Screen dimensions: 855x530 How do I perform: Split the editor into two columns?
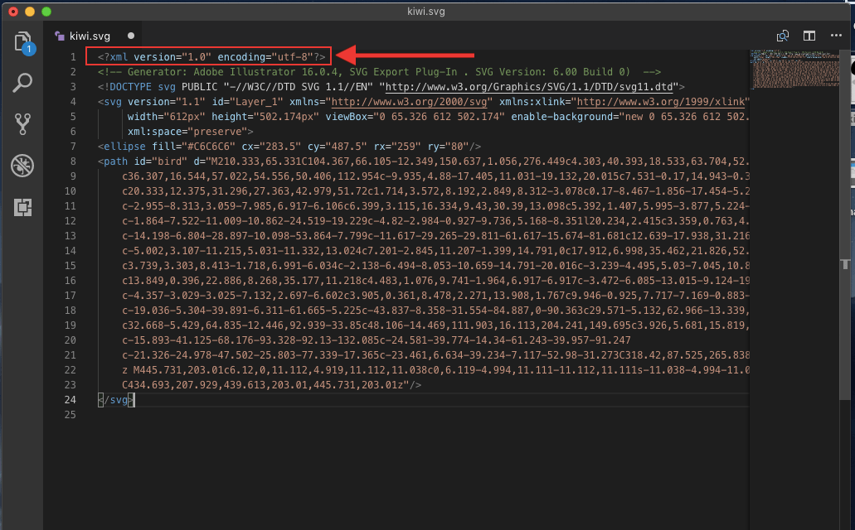809,36
